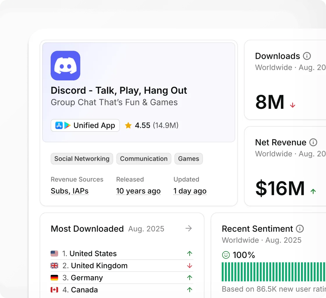Click the (14.9M) ratings count
Image resolution: width=326 pixels, height=298 pixels.
(166, 125)
